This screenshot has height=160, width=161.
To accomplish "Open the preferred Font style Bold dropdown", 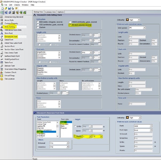I will [x=151, y=130].
